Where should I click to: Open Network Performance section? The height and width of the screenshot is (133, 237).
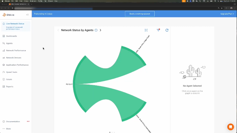[16, 51]
